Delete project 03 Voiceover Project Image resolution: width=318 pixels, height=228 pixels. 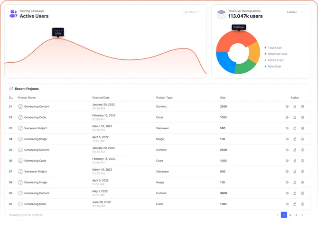pyautogui.click(x=302, y=128)
